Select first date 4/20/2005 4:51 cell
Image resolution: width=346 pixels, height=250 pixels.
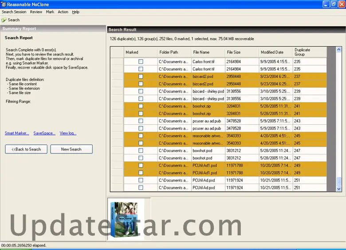275,135
